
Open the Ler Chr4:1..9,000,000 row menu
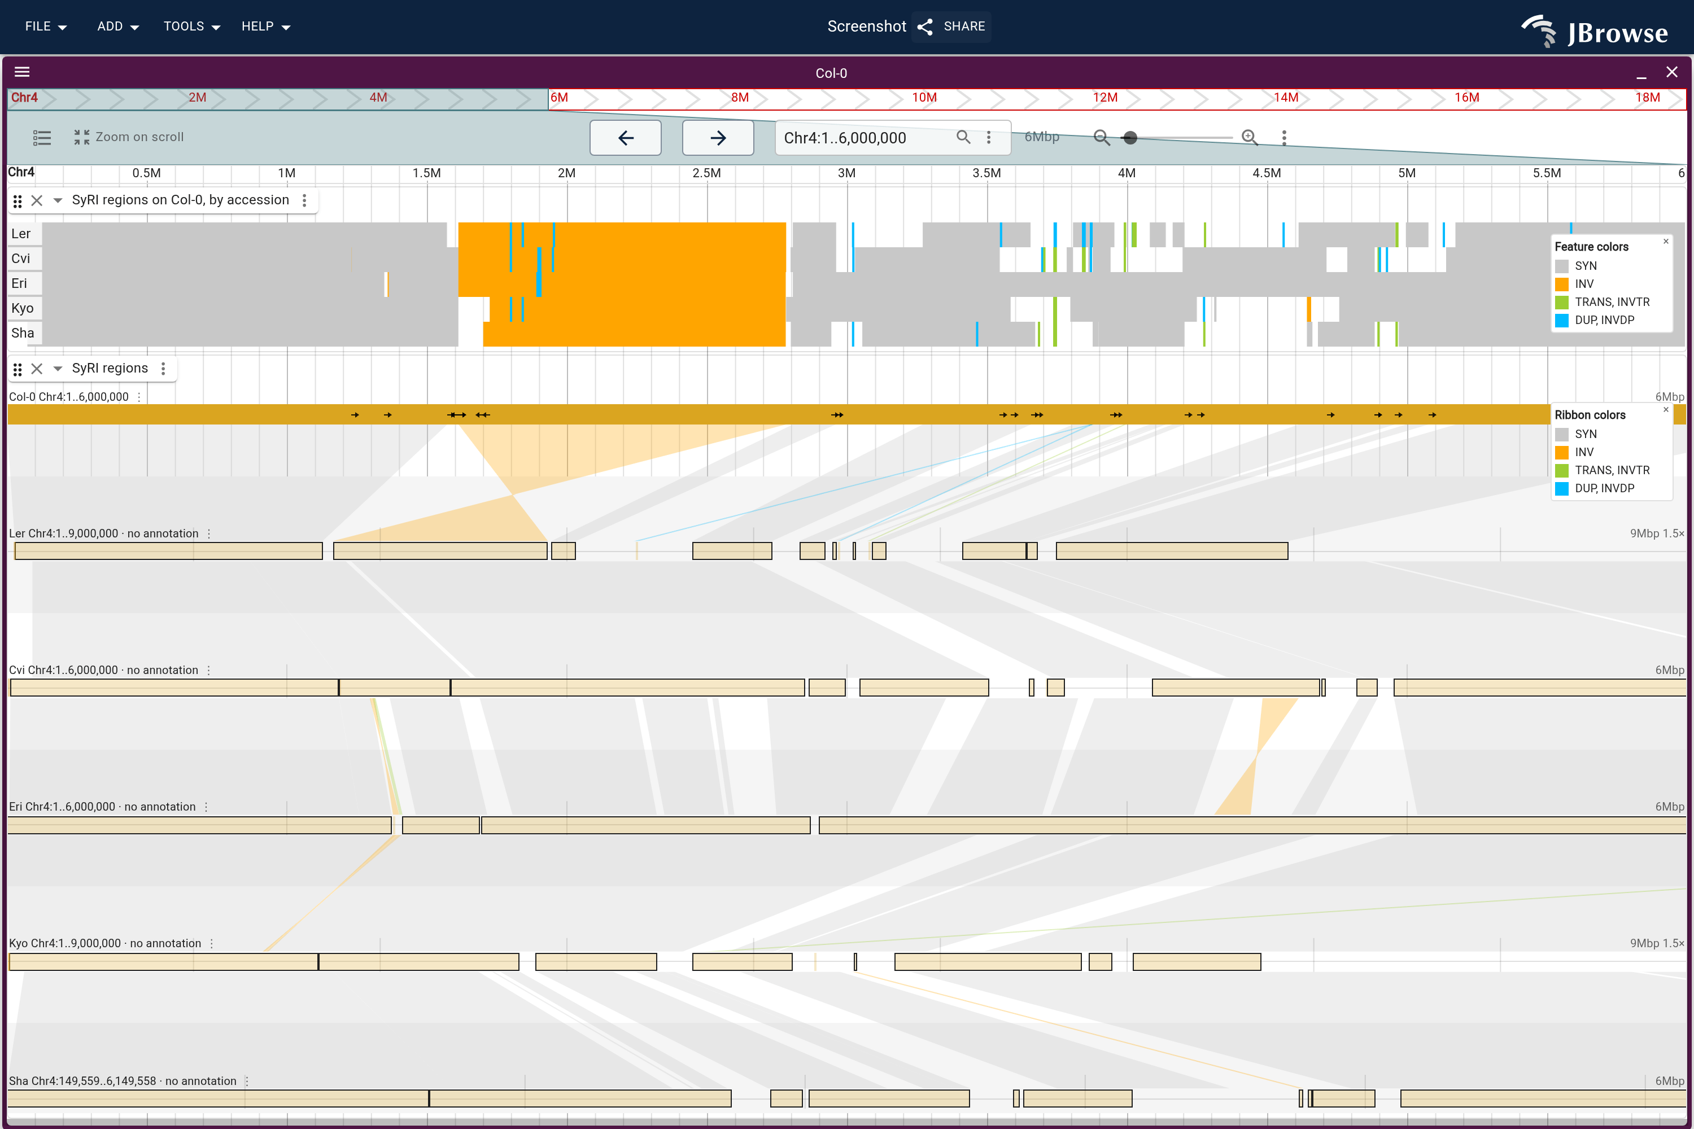tap(209, 534)
